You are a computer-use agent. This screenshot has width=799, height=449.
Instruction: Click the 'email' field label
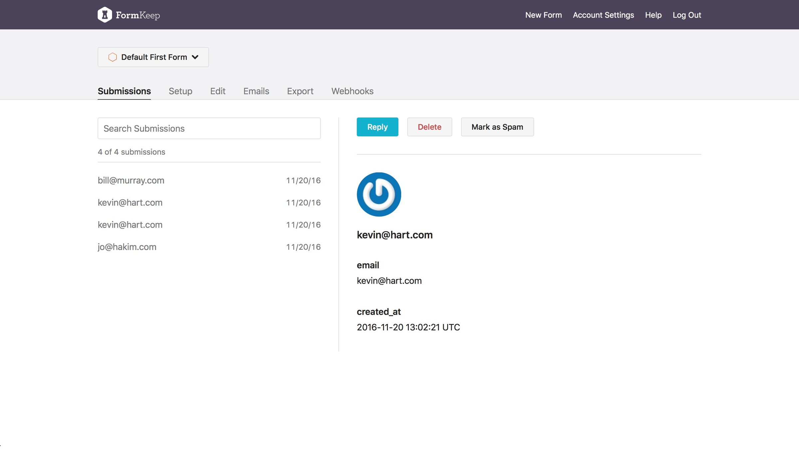click(368, 265)
